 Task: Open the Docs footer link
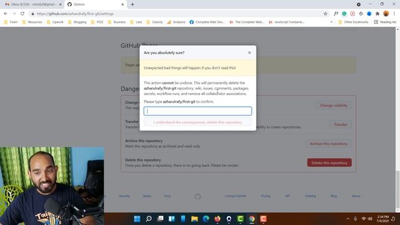click(x=167, y=196)
